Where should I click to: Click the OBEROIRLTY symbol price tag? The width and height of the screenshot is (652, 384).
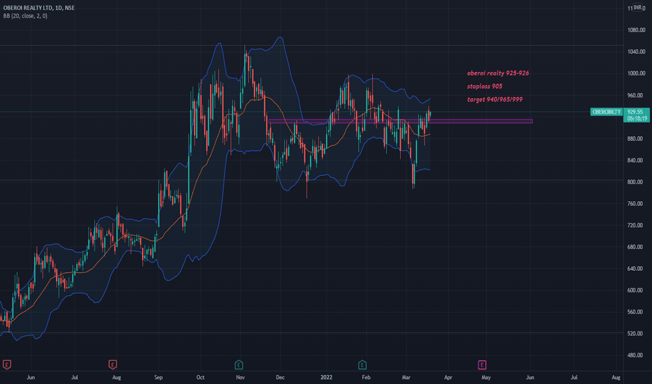tap(607, 112)
